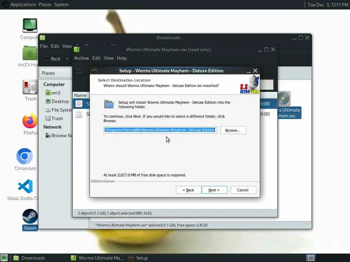Click Next in the Setup dialog
This screenshot has height=262, width=350.
(214, 190)
